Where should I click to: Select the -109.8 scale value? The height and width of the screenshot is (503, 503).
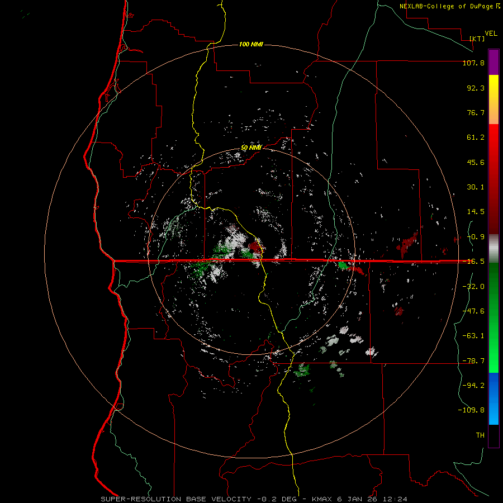tap(471, 410)
